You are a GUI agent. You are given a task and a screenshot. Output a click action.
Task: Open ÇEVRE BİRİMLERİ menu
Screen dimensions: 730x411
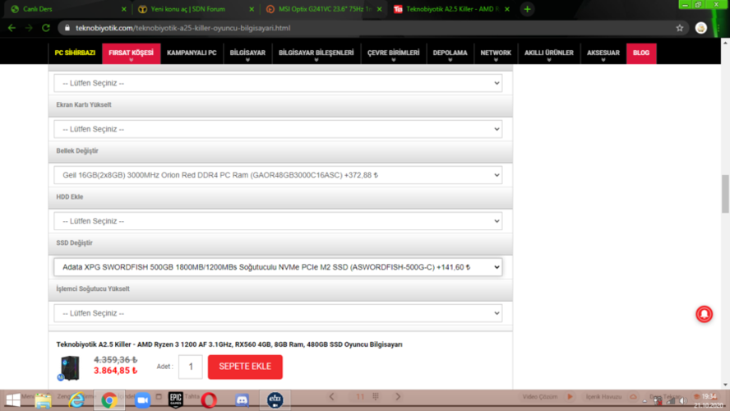[394, 53]
